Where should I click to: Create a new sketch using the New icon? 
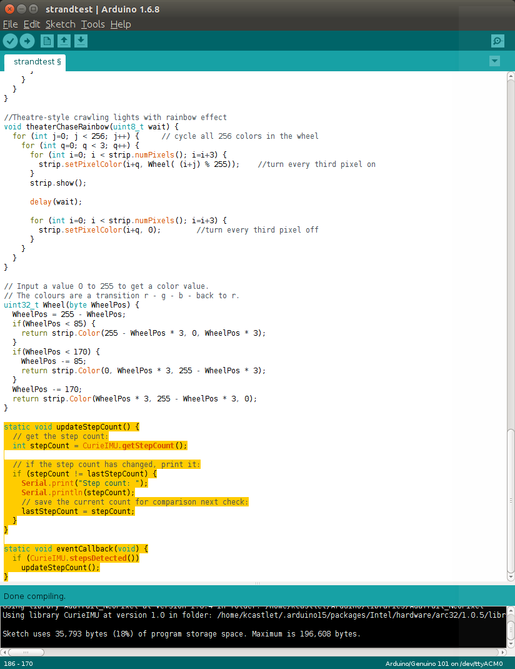pos(47,40)
